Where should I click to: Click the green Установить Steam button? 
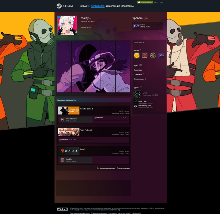145,2
